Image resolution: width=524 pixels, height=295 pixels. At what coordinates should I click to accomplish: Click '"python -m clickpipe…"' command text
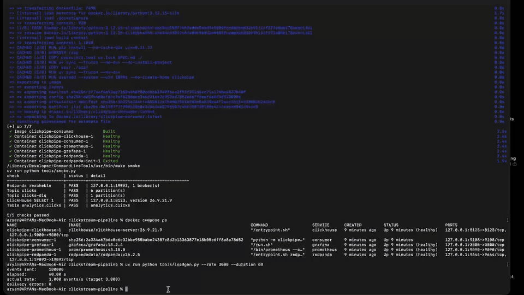point(278,240)
